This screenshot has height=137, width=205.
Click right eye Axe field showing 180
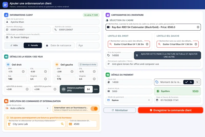(16, 79)
